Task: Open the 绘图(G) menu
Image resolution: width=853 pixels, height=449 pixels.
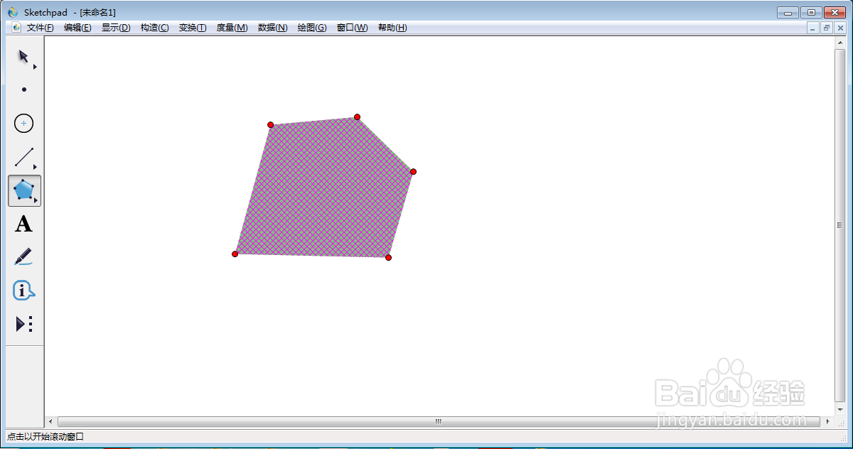Action: click(x=312, y=28)
